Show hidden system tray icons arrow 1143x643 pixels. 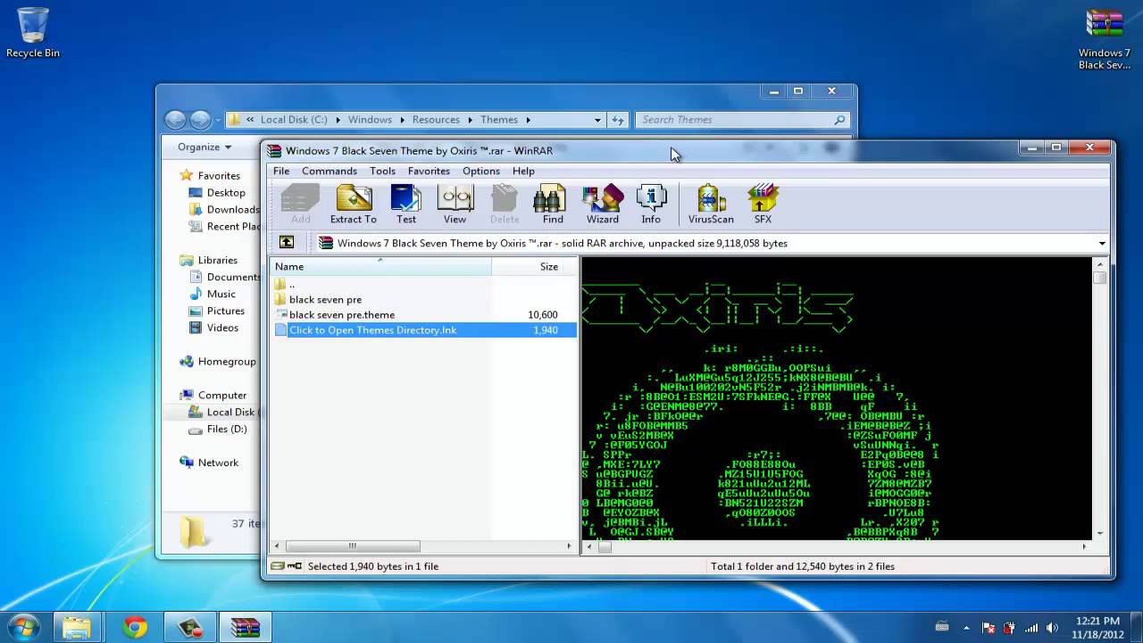point(966,628)
